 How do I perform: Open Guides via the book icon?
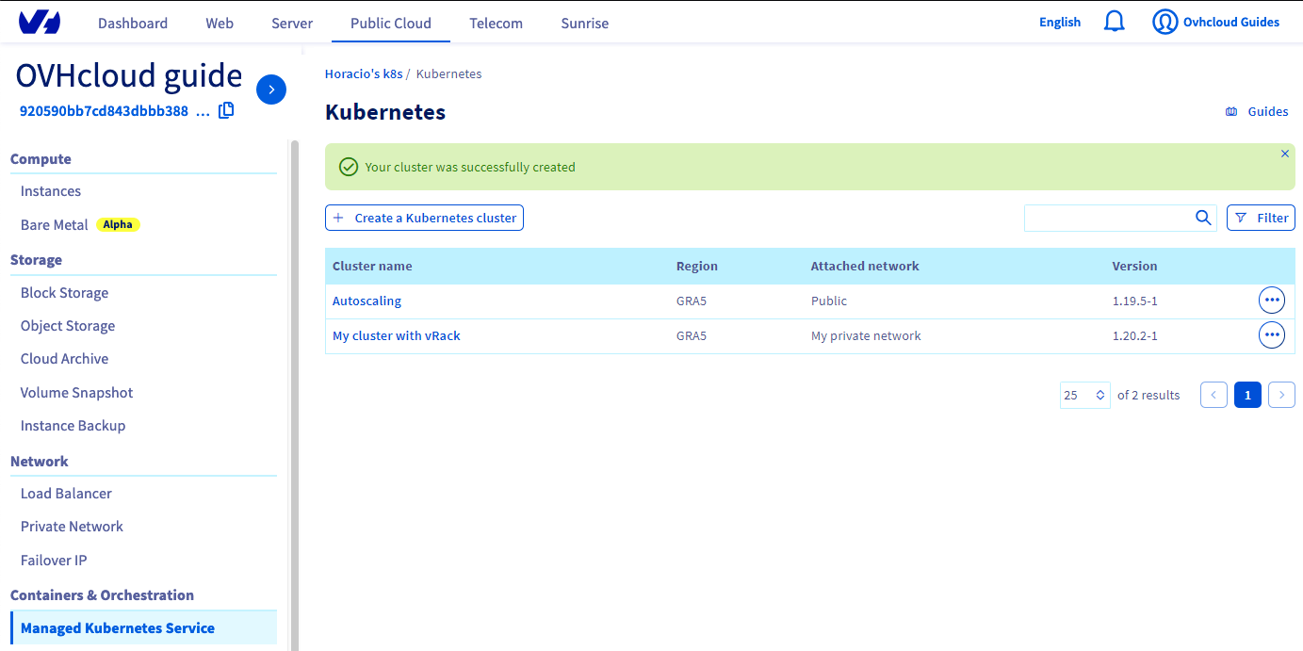[x=1230, y=111]
